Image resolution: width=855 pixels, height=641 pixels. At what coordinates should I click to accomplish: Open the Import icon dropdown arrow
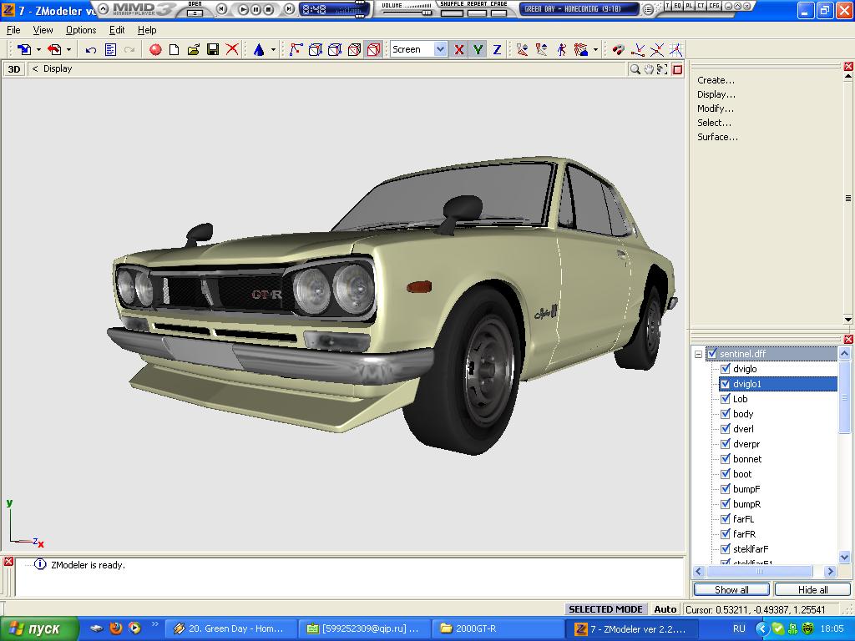[38, 49]
